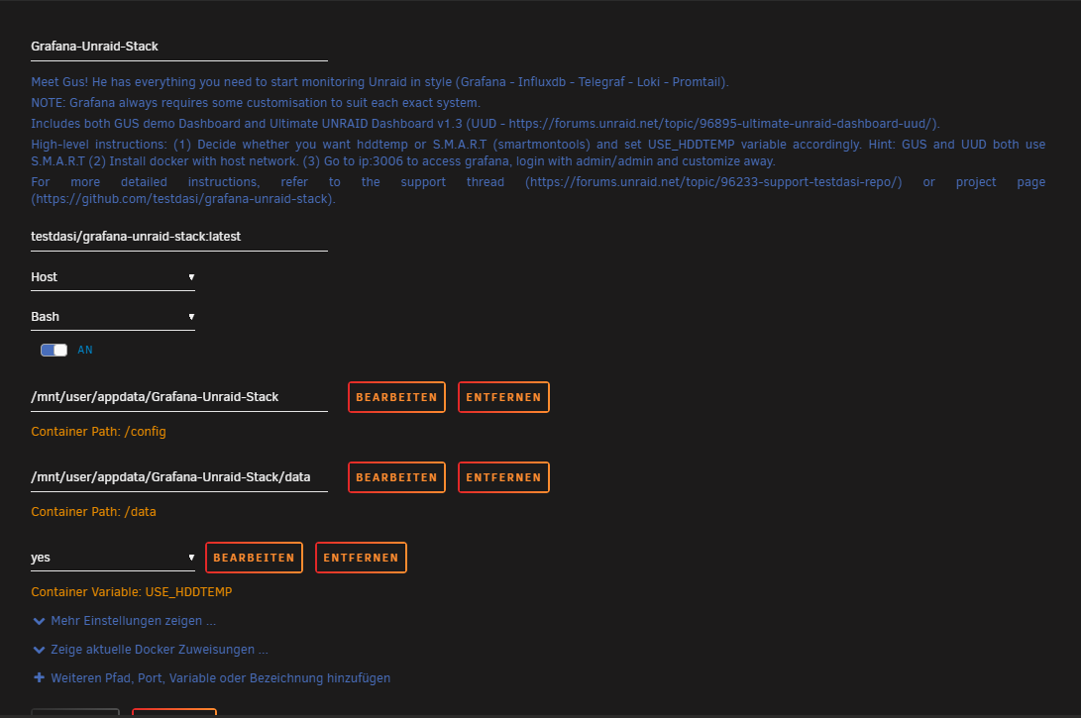Click the /mnt/user/appdata/Grafana-Unraid-Stack path field
This screenshot has width=1081, height=718.
click(179, 397)
